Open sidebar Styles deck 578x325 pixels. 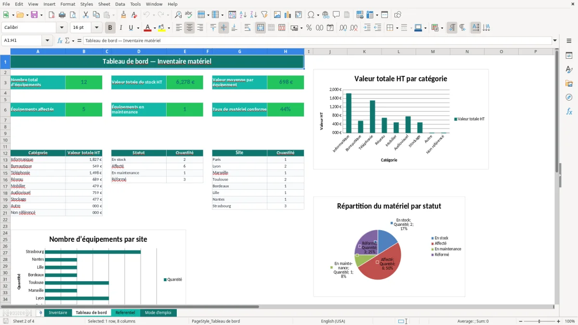[569, 70]
